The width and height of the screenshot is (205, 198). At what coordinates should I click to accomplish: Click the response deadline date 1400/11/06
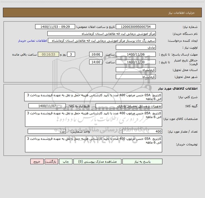click(x=136, y=54)
